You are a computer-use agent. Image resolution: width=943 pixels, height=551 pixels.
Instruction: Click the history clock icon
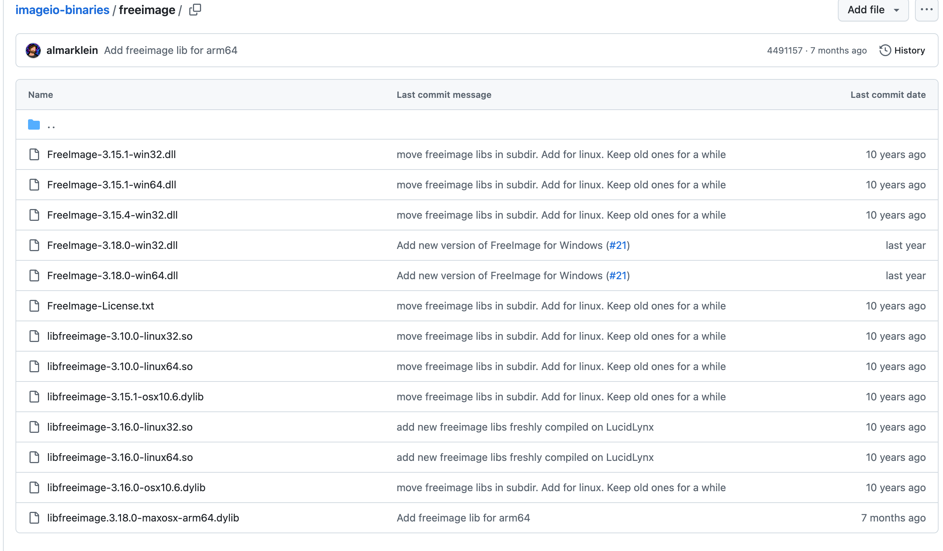885,50
